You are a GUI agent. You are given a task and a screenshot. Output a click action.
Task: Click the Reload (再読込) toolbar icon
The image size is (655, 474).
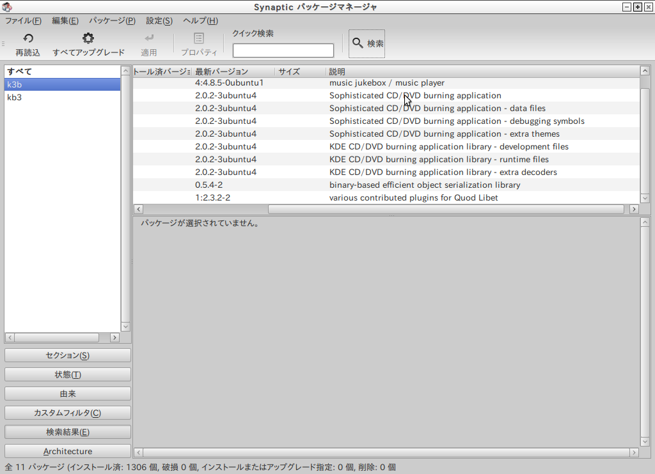pos(28,38)
